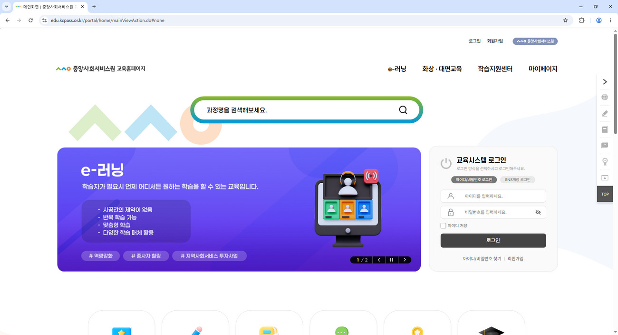Go to next banner slide
This screenshot has width=618, height=335.
(x=405, y=260)
